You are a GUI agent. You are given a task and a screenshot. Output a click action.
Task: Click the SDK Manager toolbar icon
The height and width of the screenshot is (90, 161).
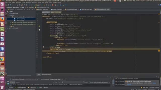point(63,5)
